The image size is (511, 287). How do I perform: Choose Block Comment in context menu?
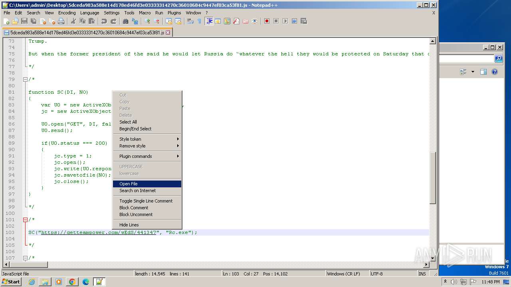[x=147, y=208]
